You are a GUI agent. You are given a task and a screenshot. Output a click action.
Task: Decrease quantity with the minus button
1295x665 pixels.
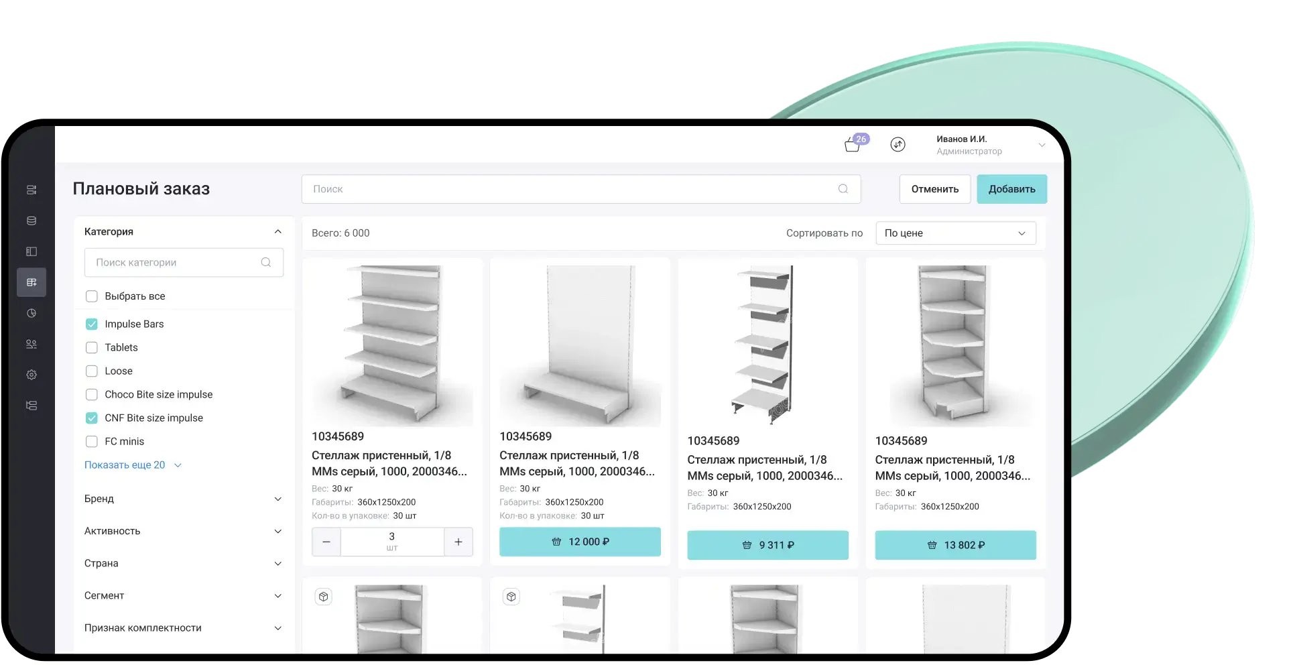(326, 542)
